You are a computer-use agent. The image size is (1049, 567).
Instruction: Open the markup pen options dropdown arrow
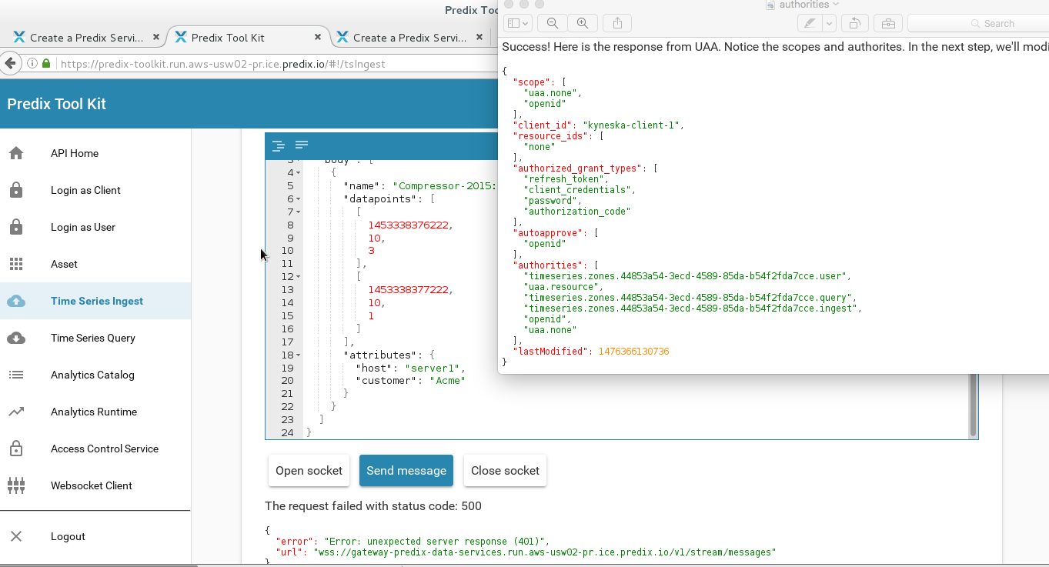tap(829, 23)
